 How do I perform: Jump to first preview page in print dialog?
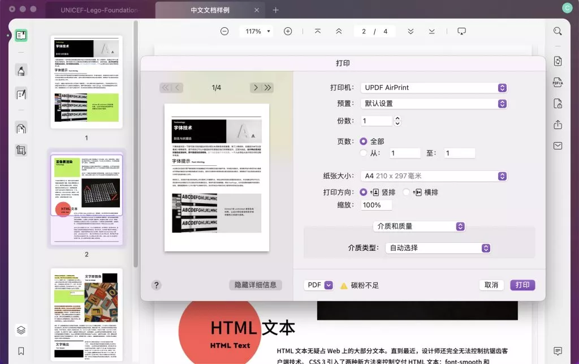click(x=166, y=88)
